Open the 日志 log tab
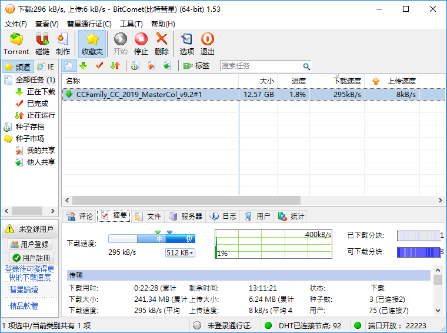447x333 pixels. tap(223, 217)
